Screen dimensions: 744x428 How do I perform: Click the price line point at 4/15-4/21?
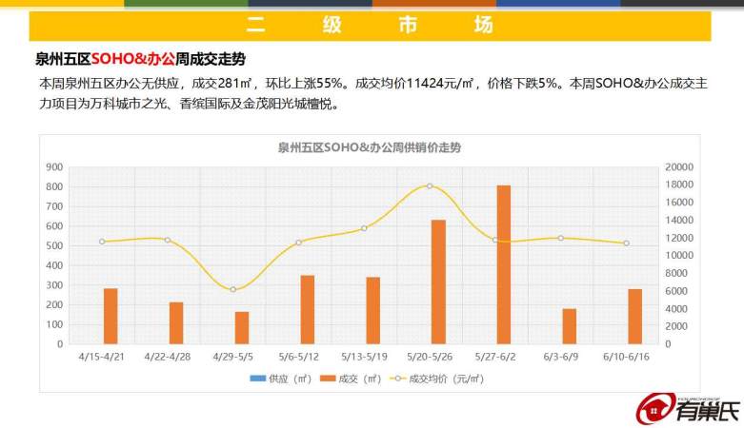[x=102, y=242]
